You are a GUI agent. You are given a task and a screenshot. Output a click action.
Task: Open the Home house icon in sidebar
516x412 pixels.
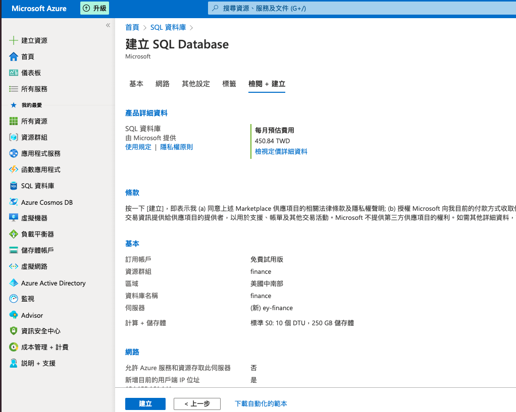14,56
